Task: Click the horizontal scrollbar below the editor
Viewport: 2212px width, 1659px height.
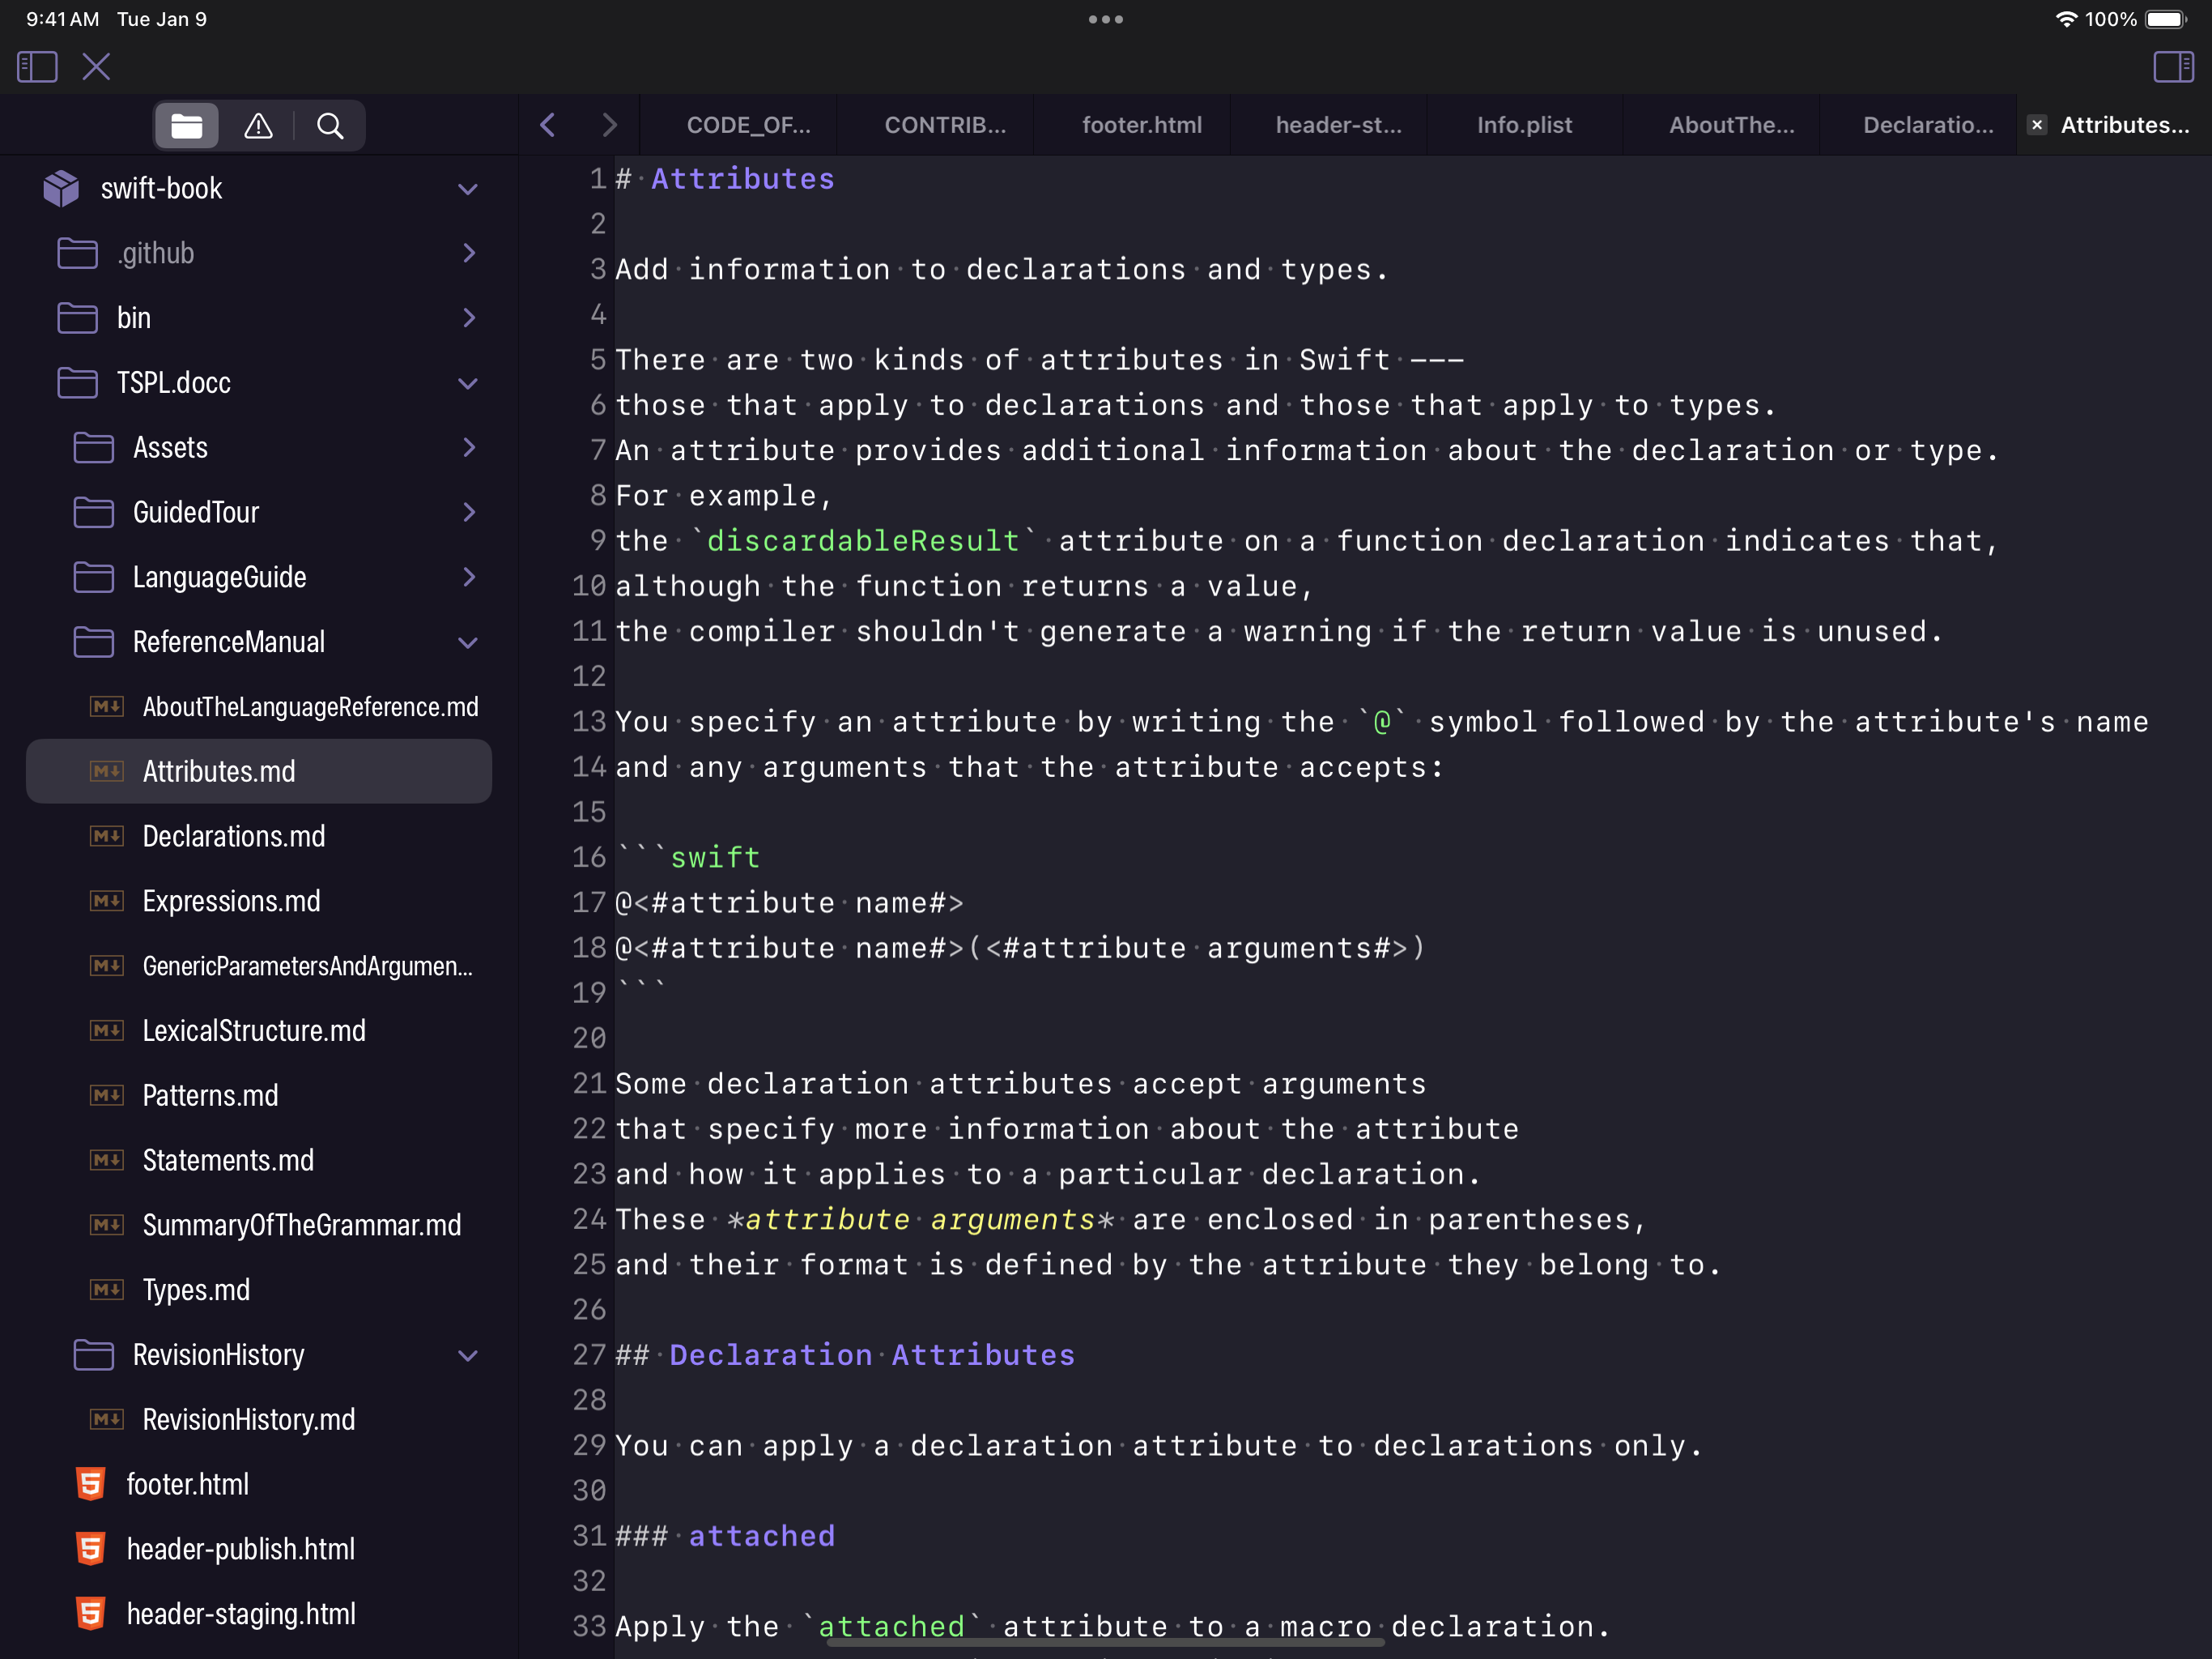Action: (1105, 1642)
